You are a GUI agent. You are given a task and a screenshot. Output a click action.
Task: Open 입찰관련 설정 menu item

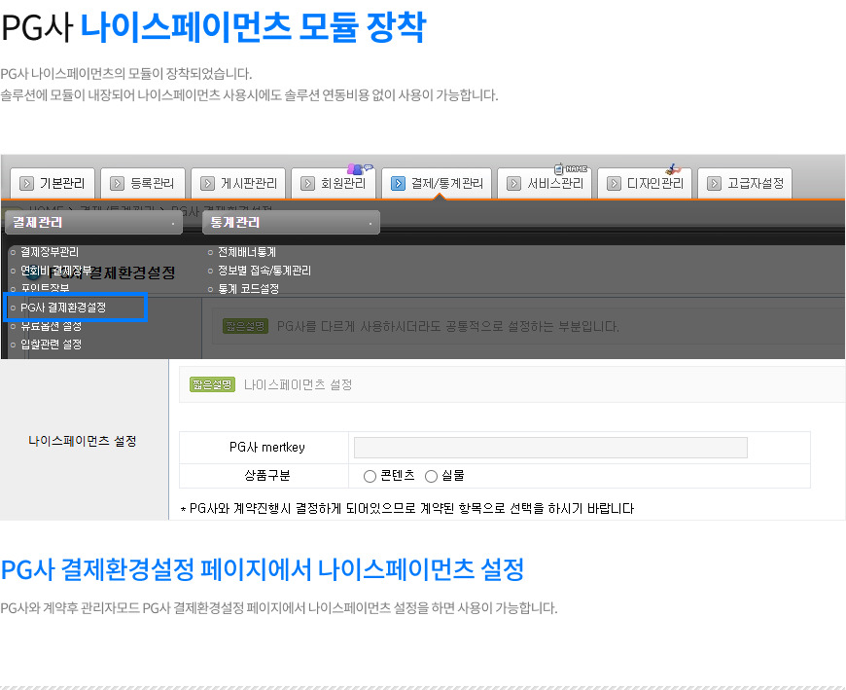click(52, 345)
